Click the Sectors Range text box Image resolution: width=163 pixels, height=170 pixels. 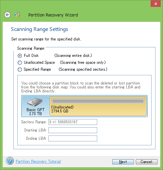tap(73, 122)
